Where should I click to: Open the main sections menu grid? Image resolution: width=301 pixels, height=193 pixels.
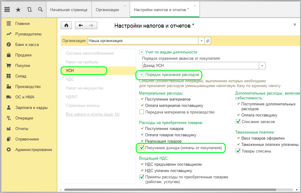tap(7, 9)
